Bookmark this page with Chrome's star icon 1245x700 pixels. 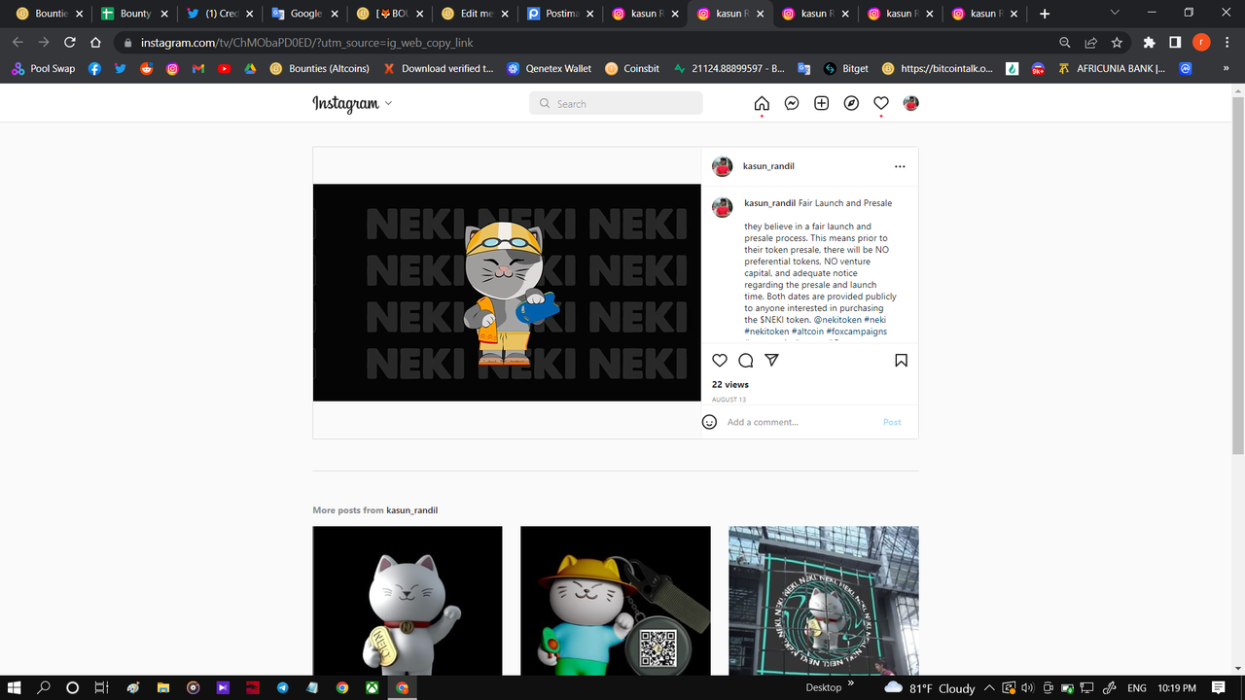1116,43
